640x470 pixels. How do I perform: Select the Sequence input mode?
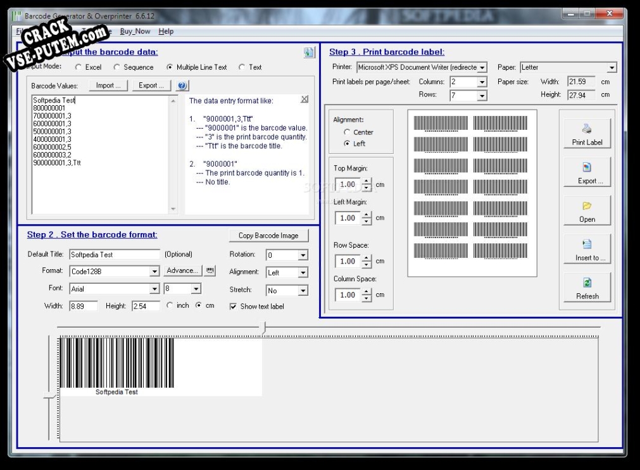[117, 67]
